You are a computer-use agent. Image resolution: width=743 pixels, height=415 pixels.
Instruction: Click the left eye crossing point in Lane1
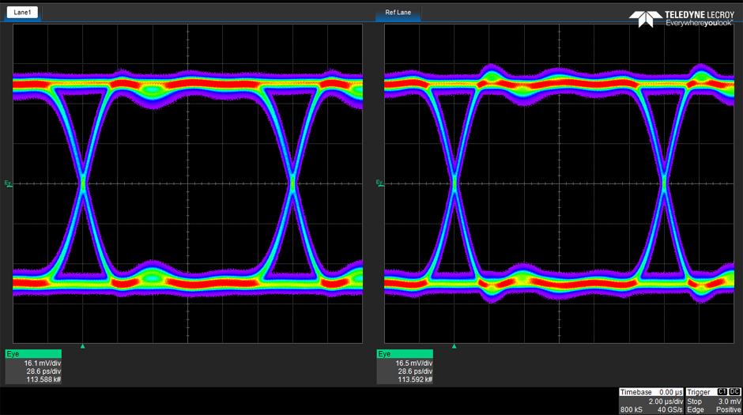click(x=83, y=183)
